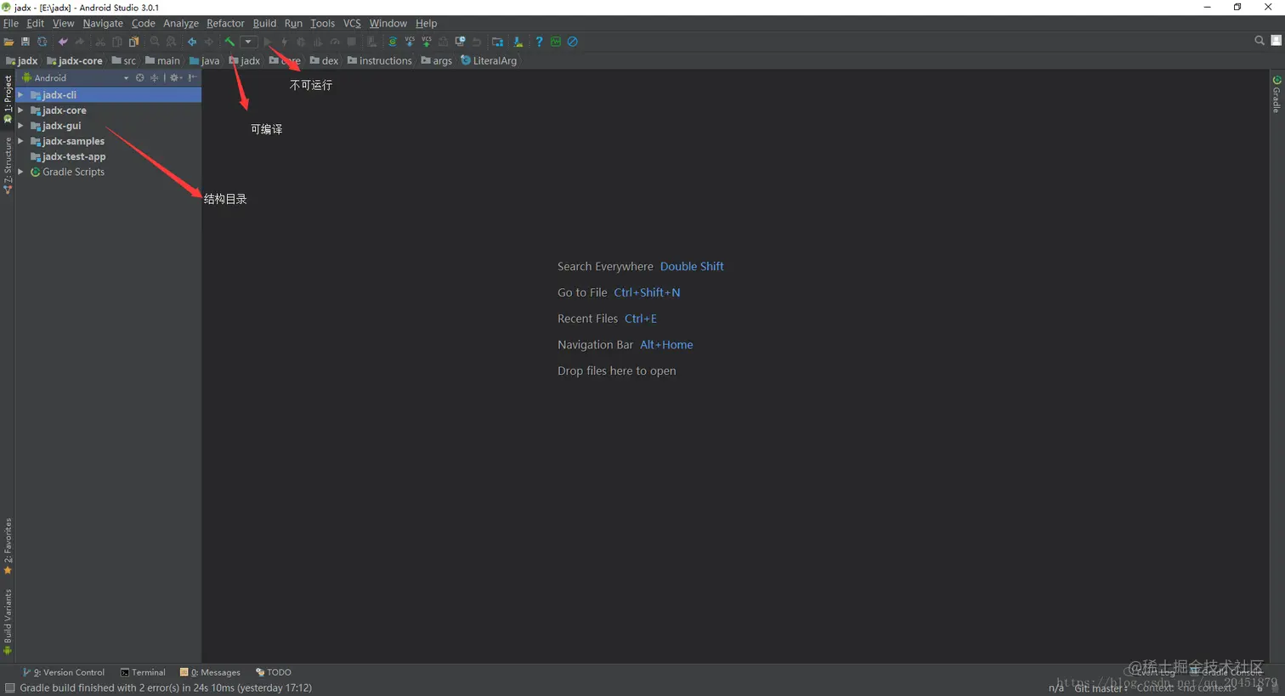
Task: Click the Context: <no context> status widget
Action: tap(1186, 688)
